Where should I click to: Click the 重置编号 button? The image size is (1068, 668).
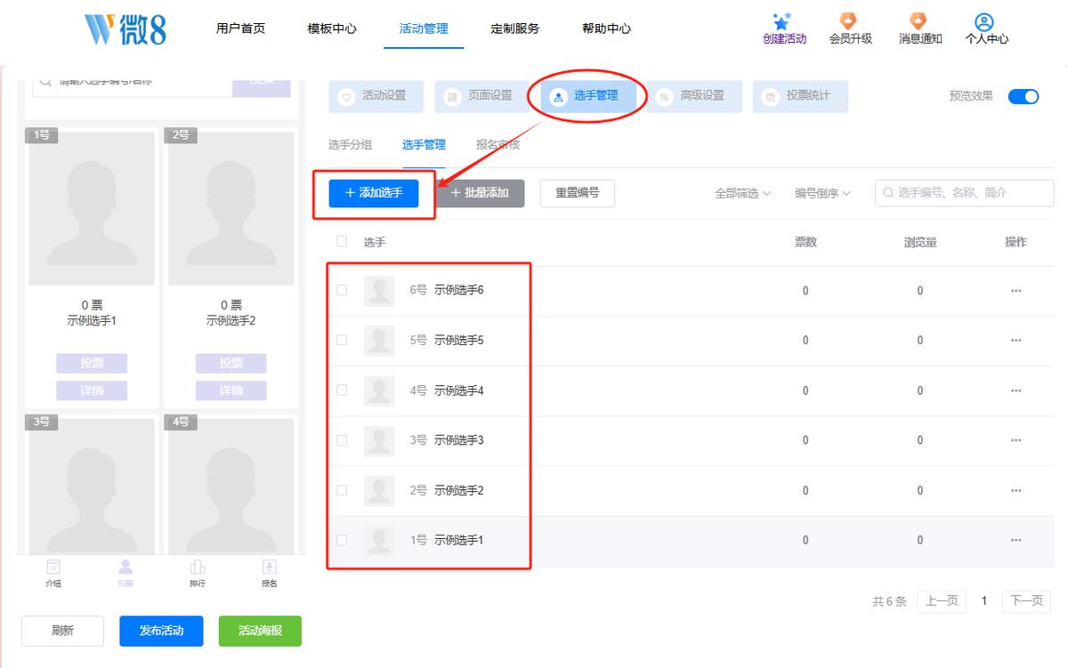point(578,193)
